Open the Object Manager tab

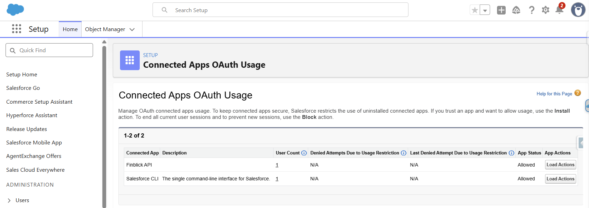105,29
